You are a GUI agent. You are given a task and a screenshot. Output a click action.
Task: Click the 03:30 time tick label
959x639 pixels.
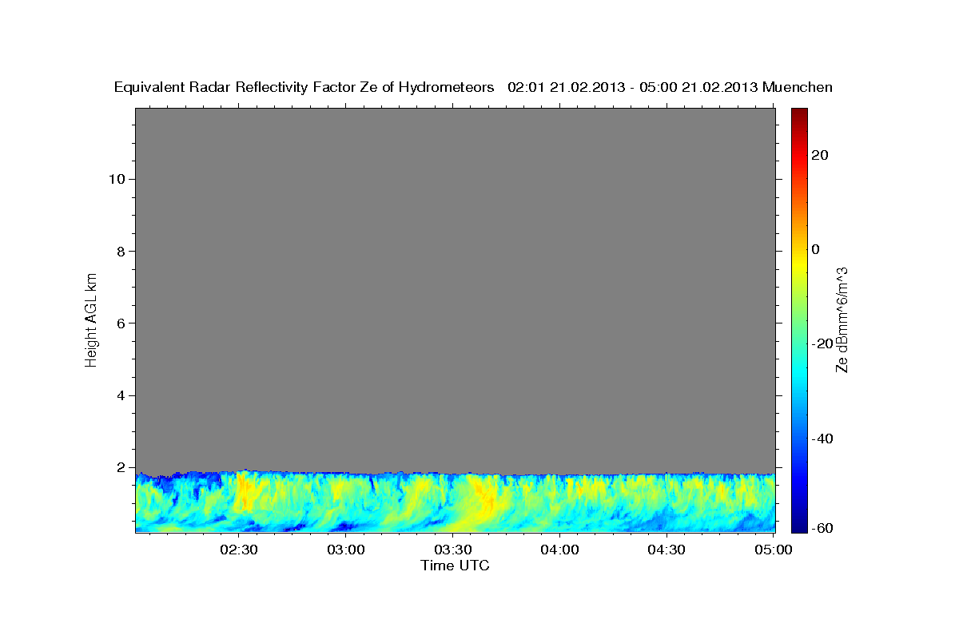[452, 550]
